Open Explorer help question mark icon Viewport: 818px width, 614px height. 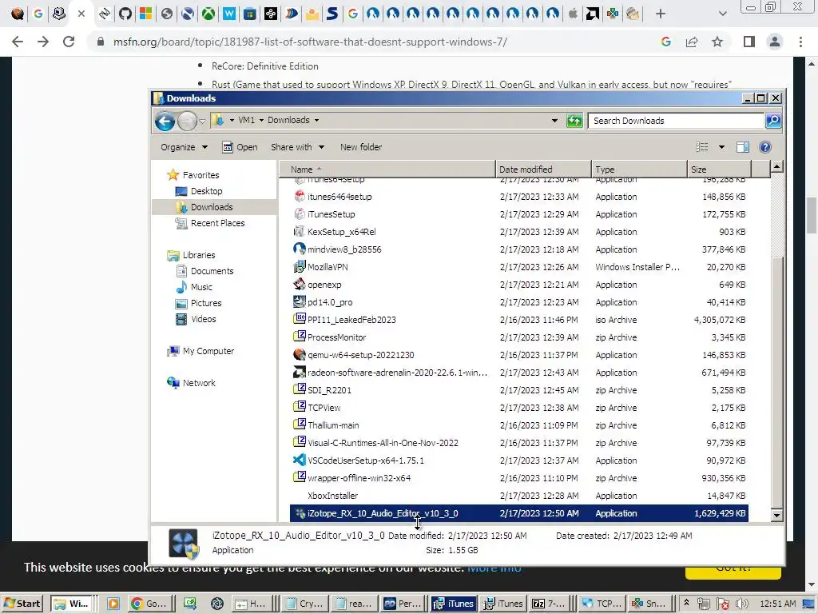(764, 147)
